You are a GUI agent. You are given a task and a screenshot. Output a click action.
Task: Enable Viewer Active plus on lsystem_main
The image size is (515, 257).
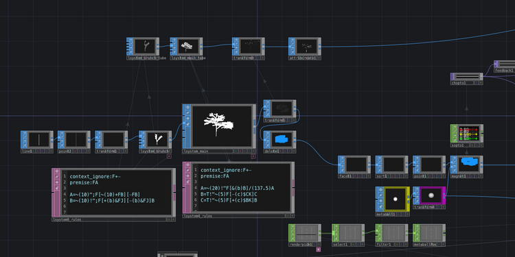coord(253,151)
